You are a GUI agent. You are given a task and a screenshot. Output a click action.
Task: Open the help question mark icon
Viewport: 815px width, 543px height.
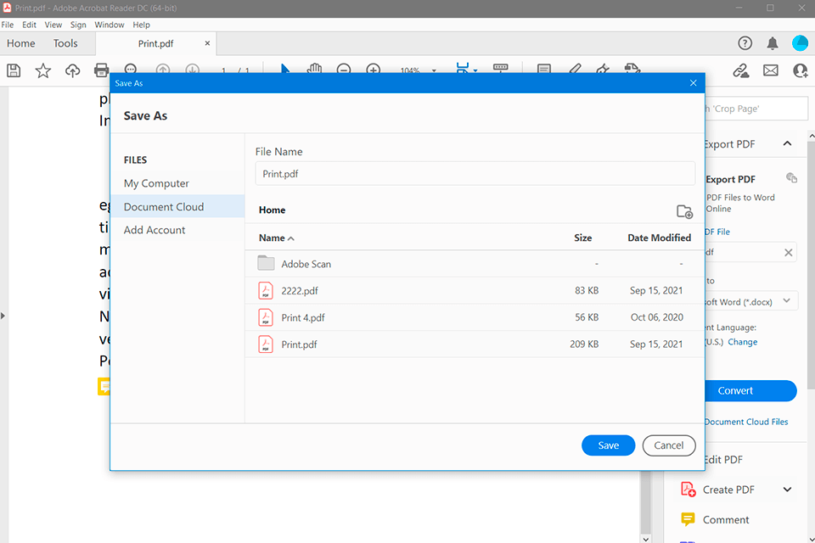tap(745, 43)
